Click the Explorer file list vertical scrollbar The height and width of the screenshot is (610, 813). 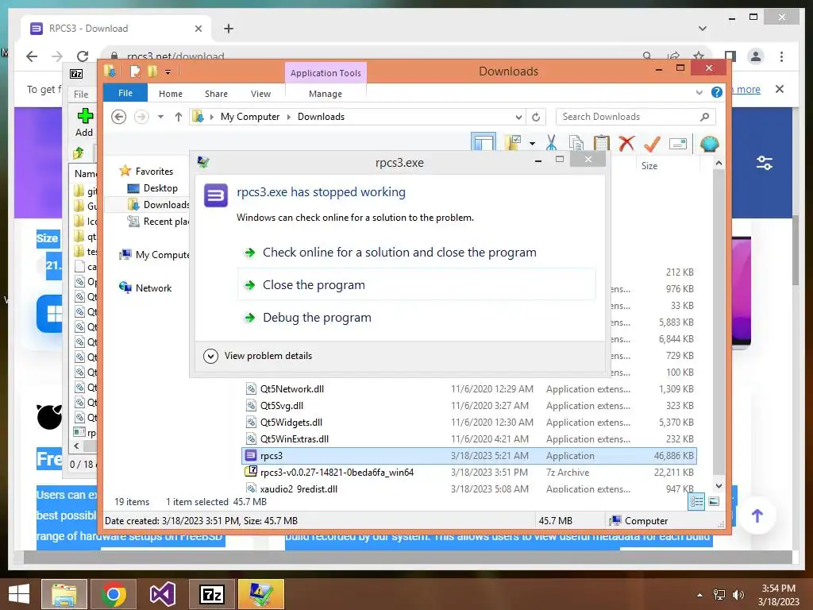pyautogui.click(x=719, y=322)
